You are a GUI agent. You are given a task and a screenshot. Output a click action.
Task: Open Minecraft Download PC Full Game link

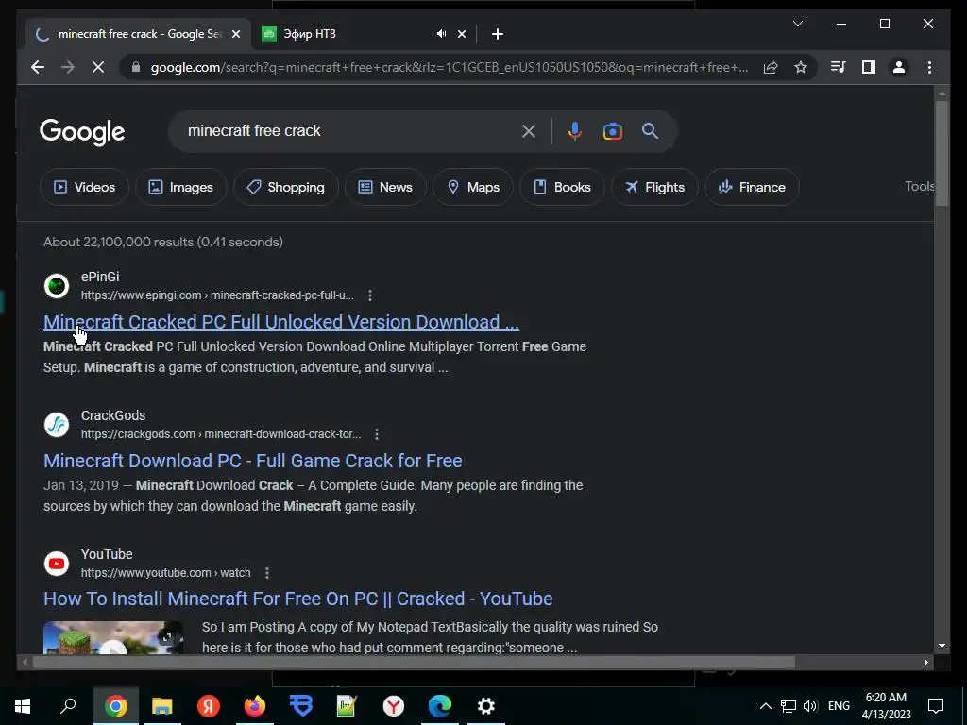pos(253,461)
